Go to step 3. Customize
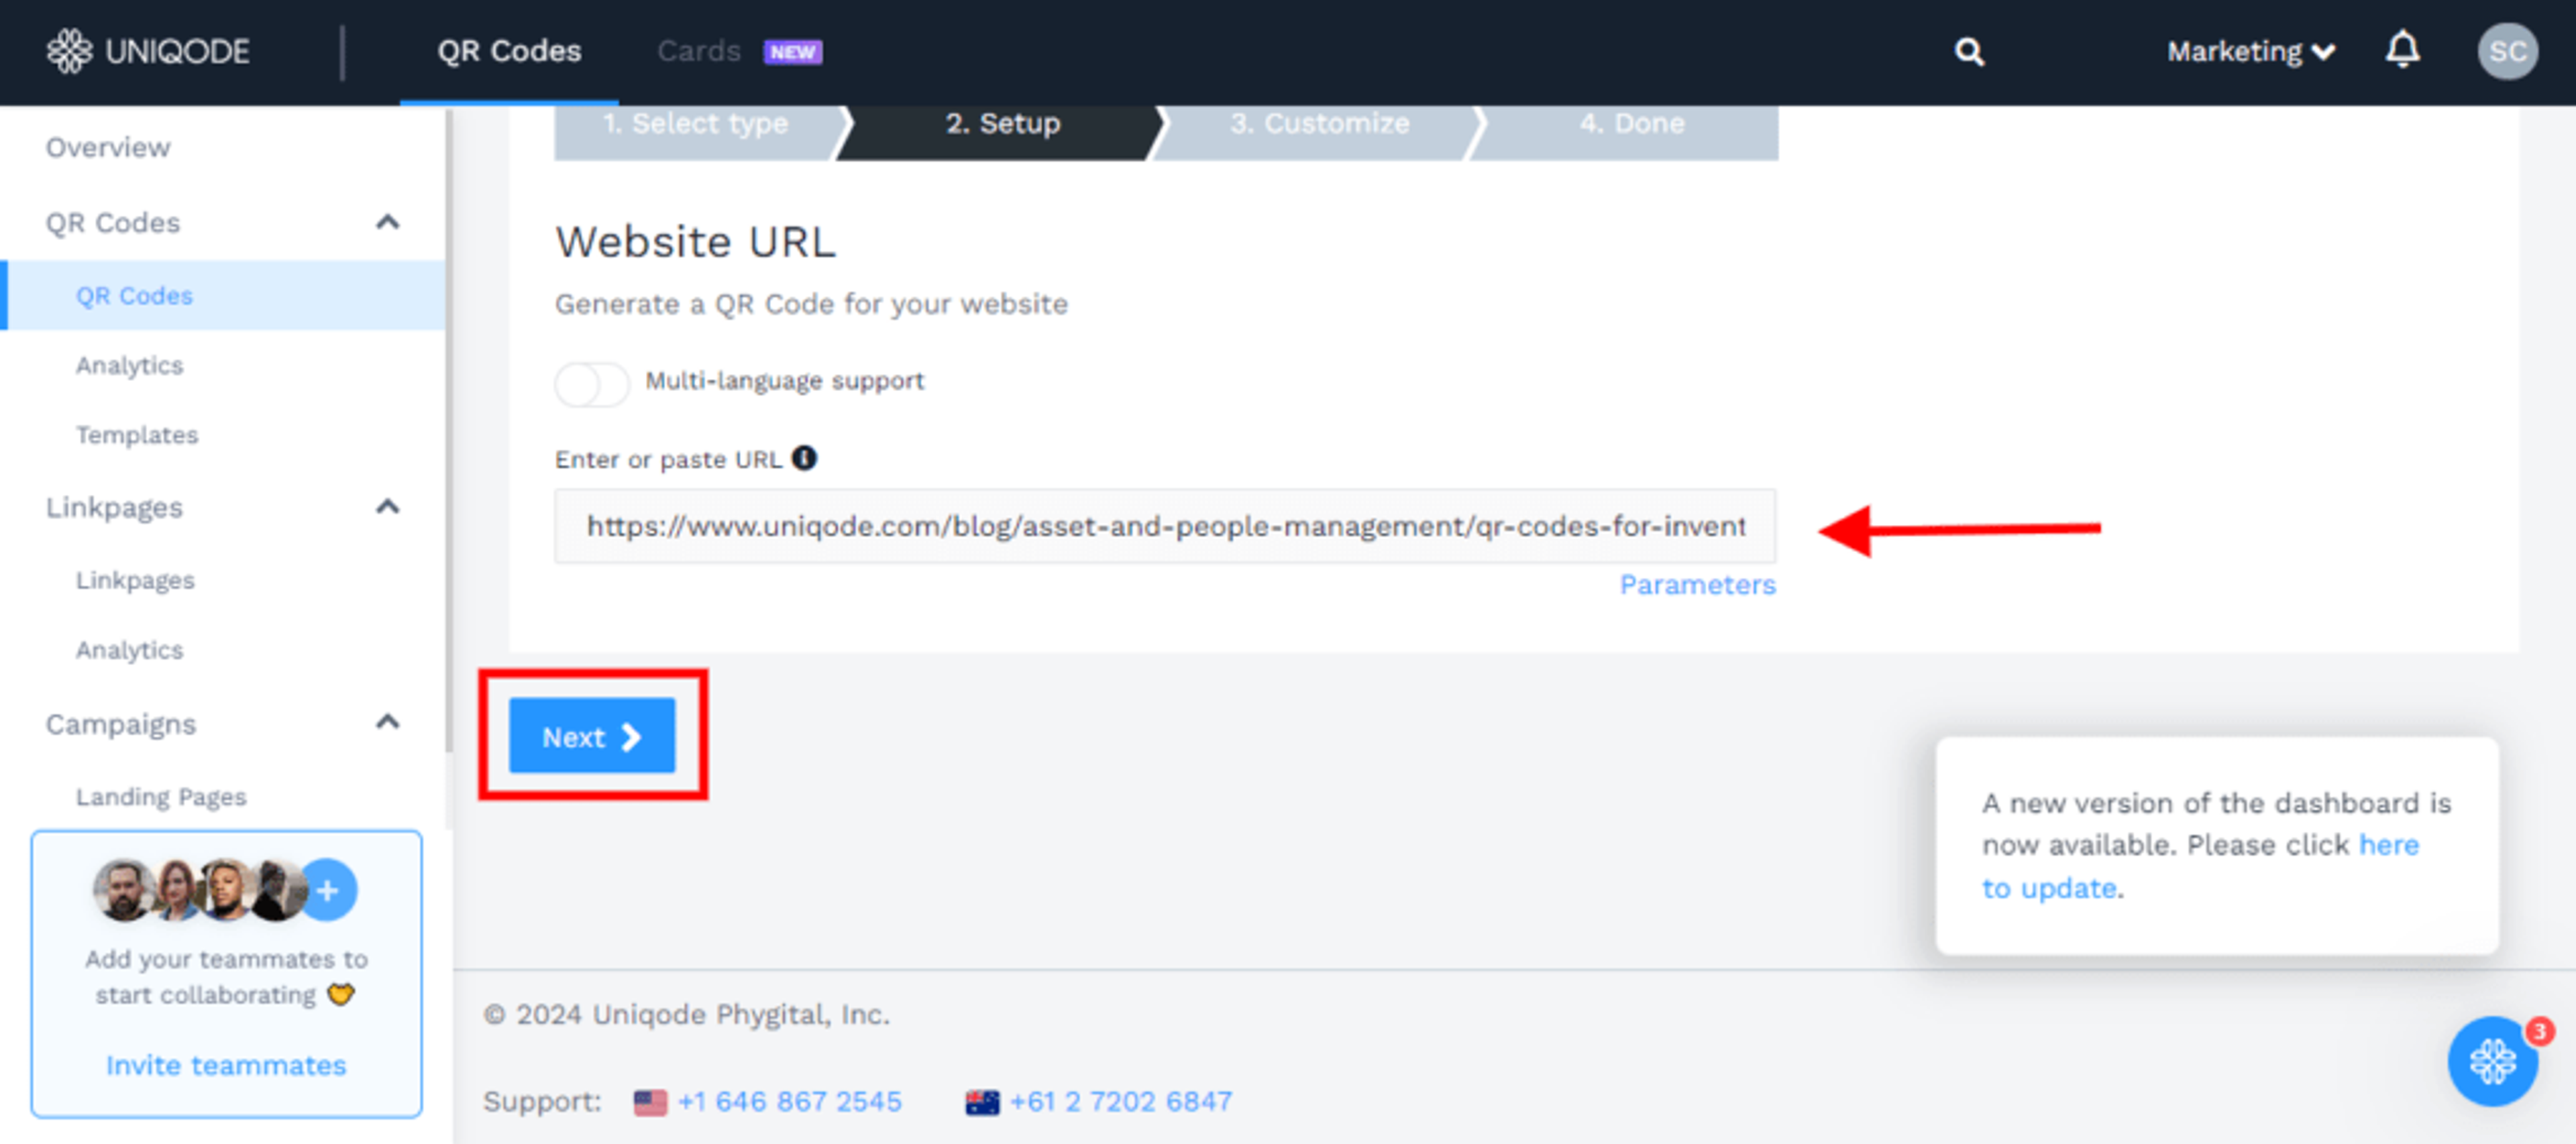Image resolution: width=2576 pixels, height=1144 pixels. (x=1319, y=124)
